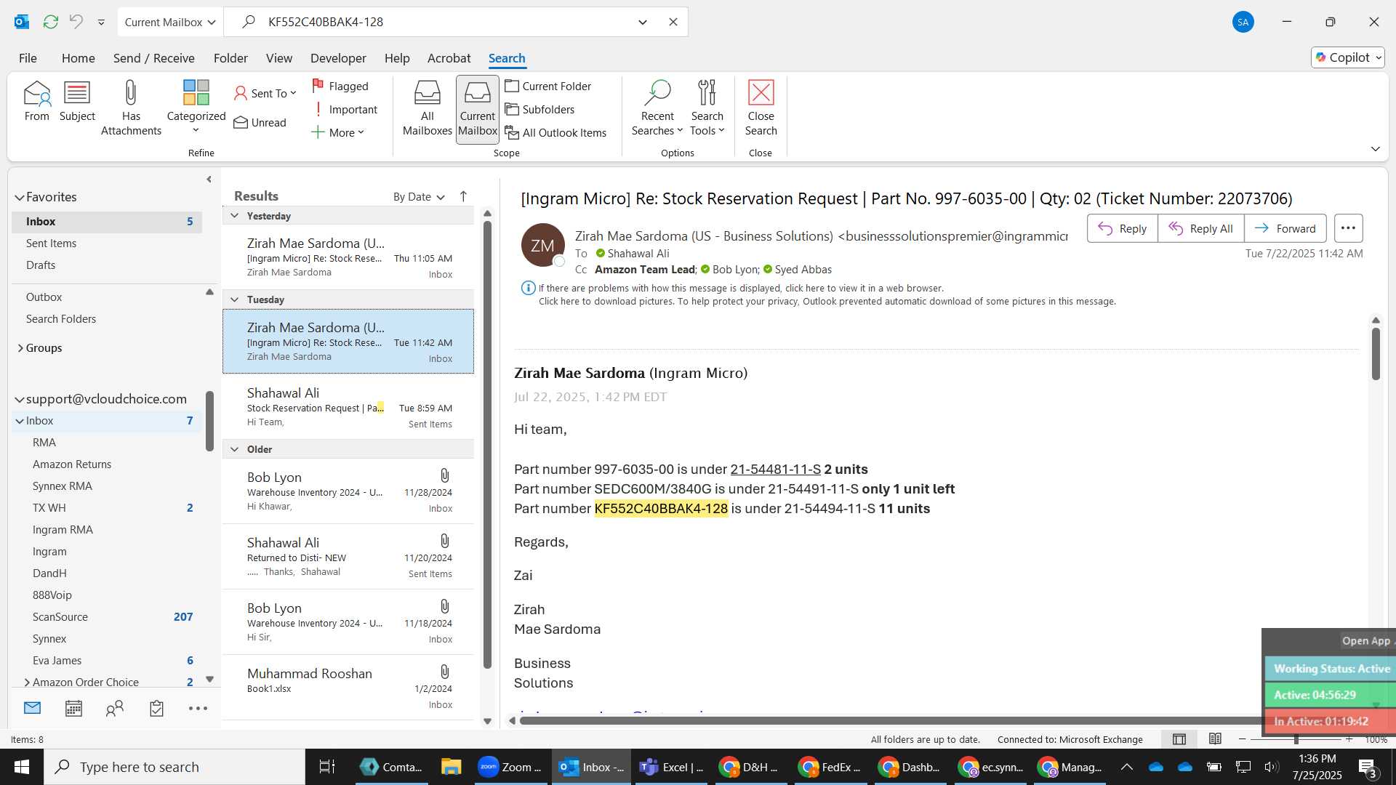Collapse support@vcloudchoice.com account tree
This screenshot has width=1396, height=785.
pyautogui.click(x=20, y=399)
